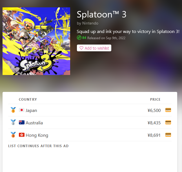
Task: Select the Japan country link
Action: 31,110
